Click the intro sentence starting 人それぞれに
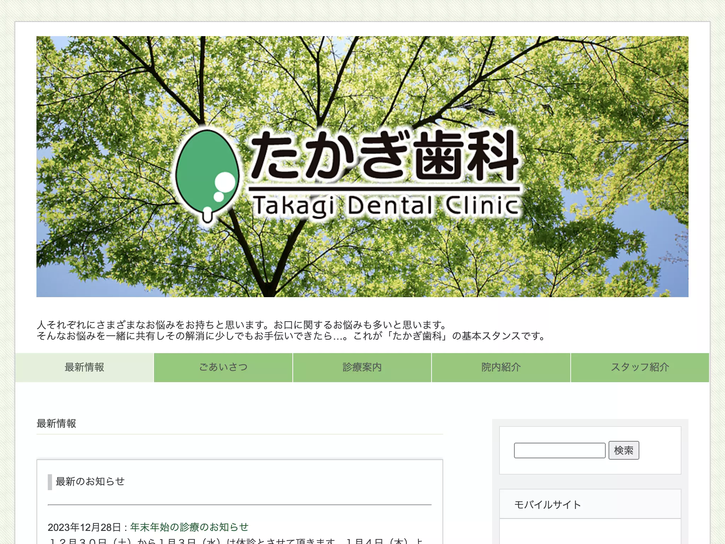725x544 pixels. coord(242,325)
